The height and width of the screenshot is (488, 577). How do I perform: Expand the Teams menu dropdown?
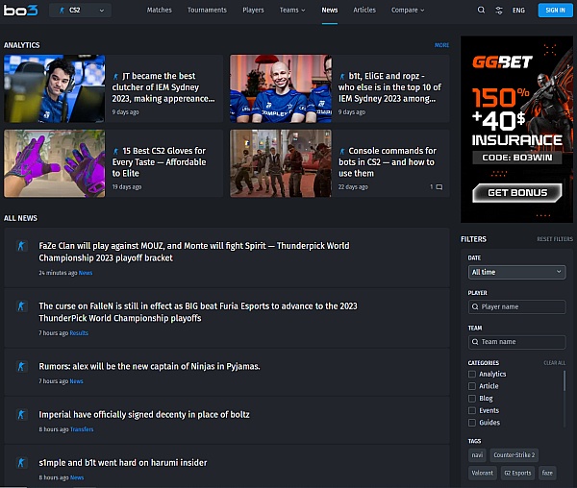point(292,10)
